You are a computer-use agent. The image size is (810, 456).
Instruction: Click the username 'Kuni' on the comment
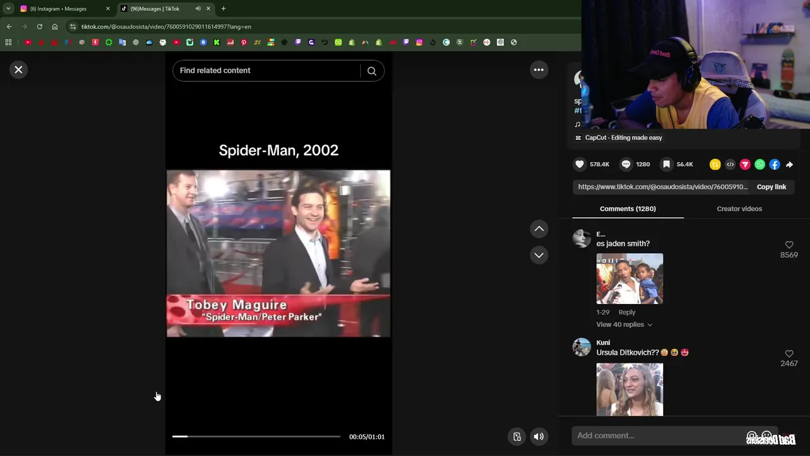[x=603, y=343]
